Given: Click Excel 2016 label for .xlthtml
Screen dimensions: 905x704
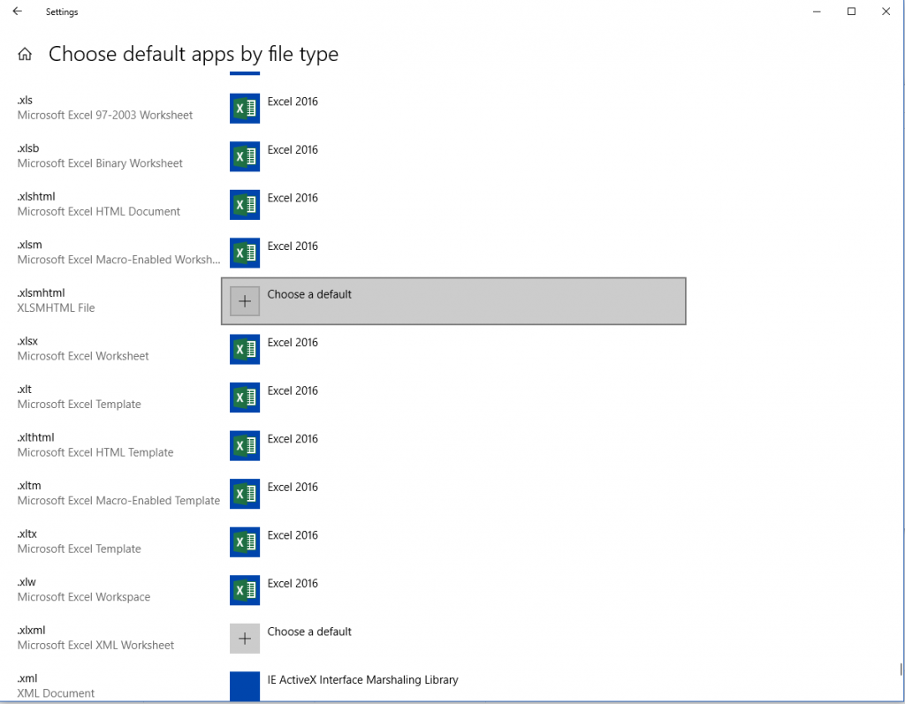Looking at the screenshot, I should tap(293, 439).
